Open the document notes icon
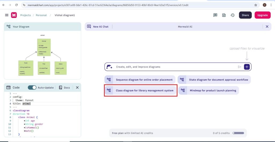The height and width of the screenshot is (142, 275). [224, 15]
